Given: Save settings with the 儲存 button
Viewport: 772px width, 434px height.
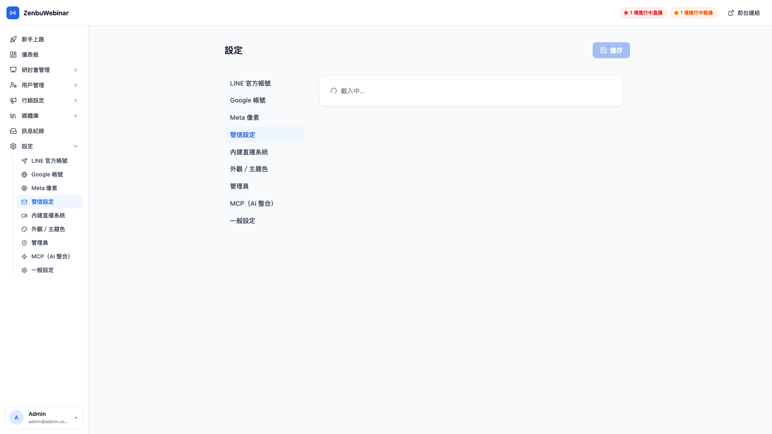Looking at the screenshot, I should tap(611, 50).
